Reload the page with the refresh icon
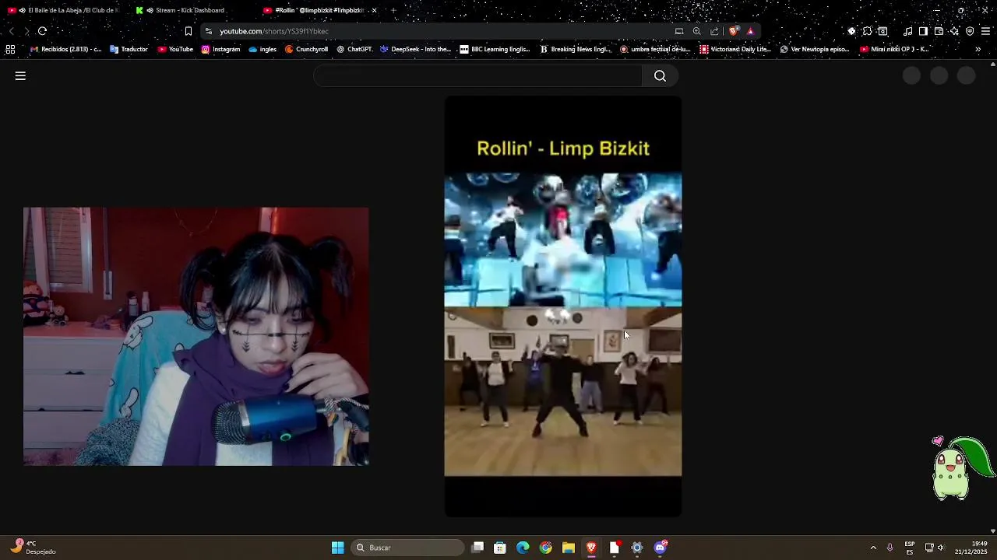Viewport: 997px width, 560px height. (42, 31)
